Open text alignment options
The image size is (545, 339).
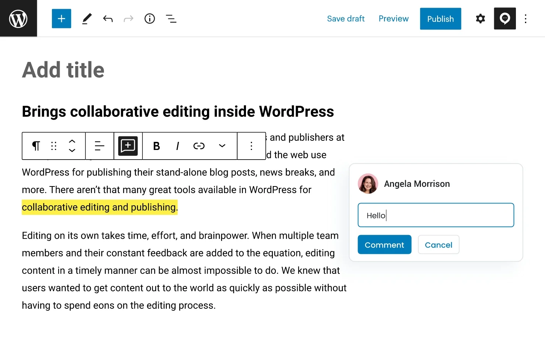(x=99, y=146)
